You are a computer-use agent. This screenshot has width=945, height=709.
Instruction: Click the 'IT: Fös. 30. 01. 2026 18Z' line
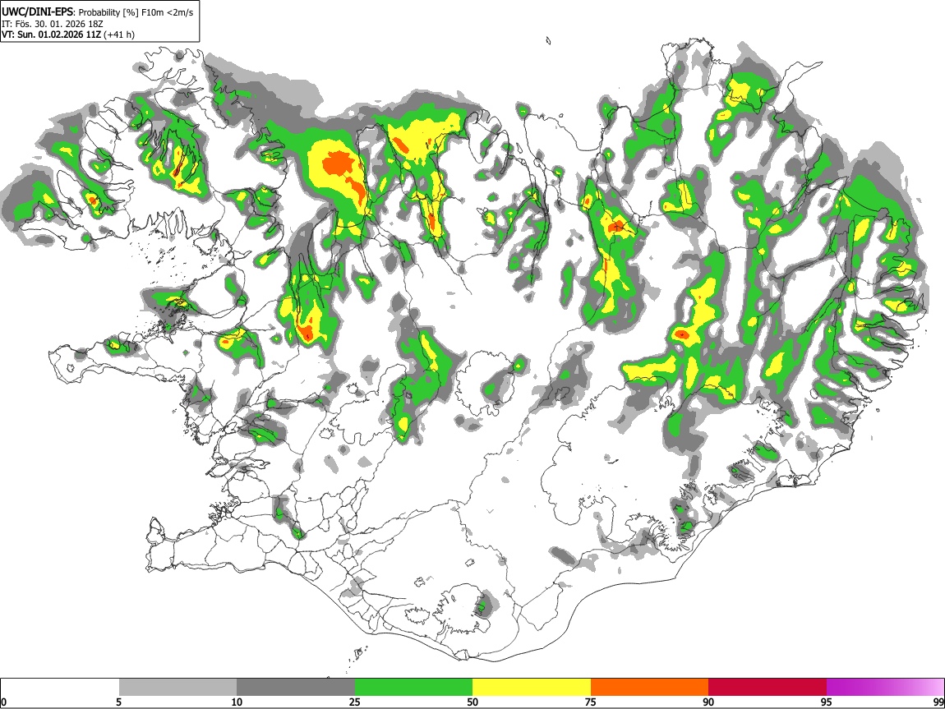click(x=53, y=24)
